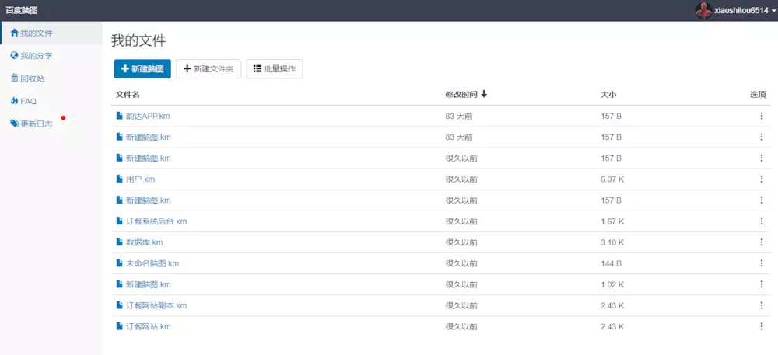Click the red notification dot by 更新日志
This screenshot has width=778, height=355.
click(x=63, y=118)
